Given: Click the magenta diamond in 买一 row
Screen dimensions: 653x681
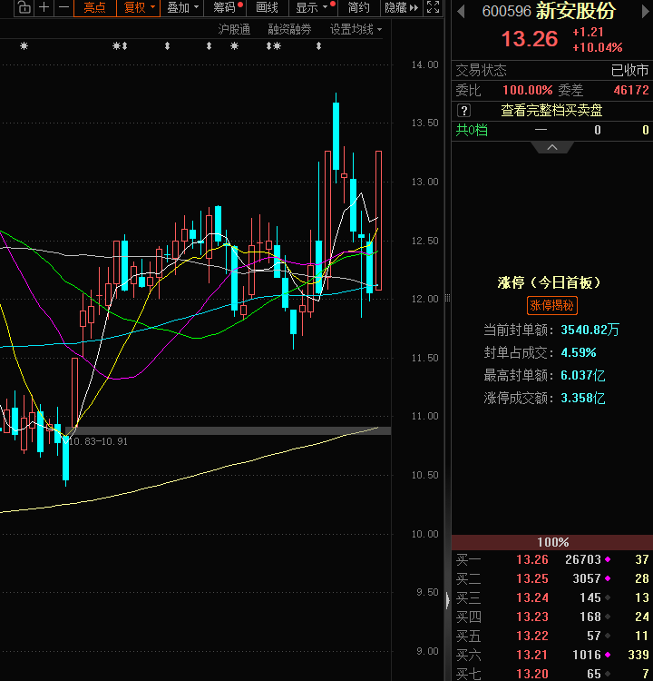Looking at the screenshot, I should [x=608, y=559].
